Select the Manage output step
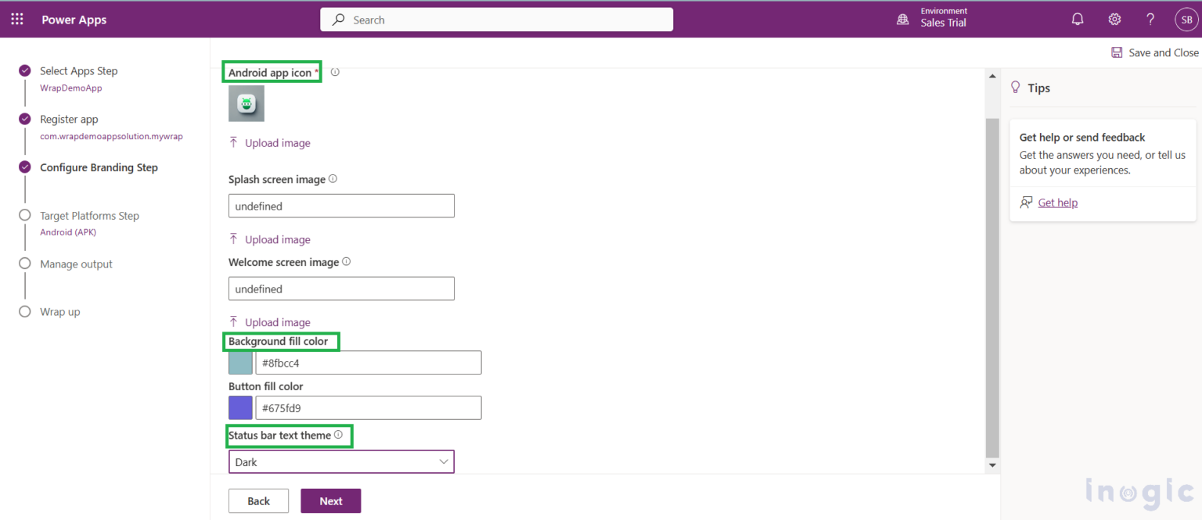 [24, 264]
